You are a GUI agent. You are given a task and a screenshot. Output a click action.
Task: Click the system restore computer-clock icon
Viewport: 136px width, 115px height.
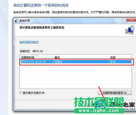click(130, 30)
